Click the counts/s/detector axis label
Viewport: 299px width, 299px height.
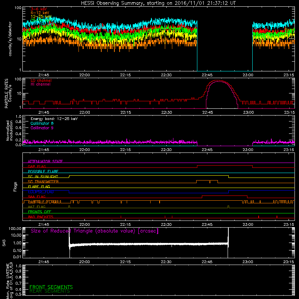tap(10, 39)
